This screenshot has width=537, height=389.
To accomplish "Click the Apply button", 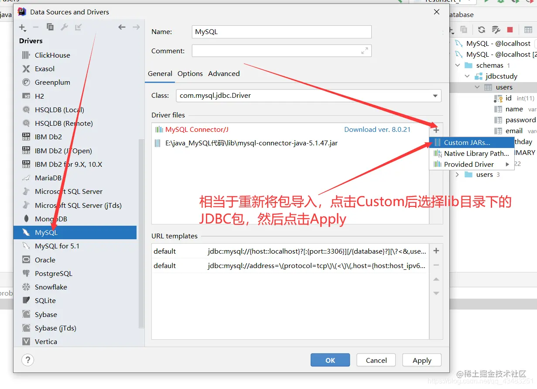I will pos(422,360).
